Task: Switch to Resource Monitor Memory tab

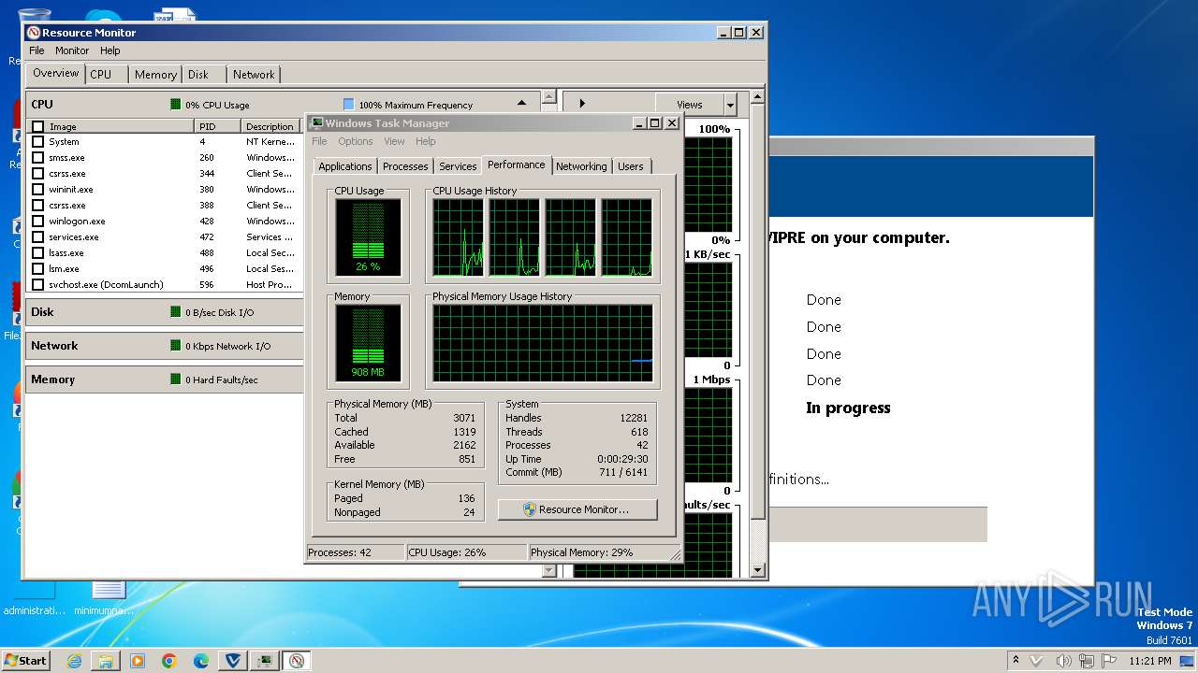Action: pos(155,75)
